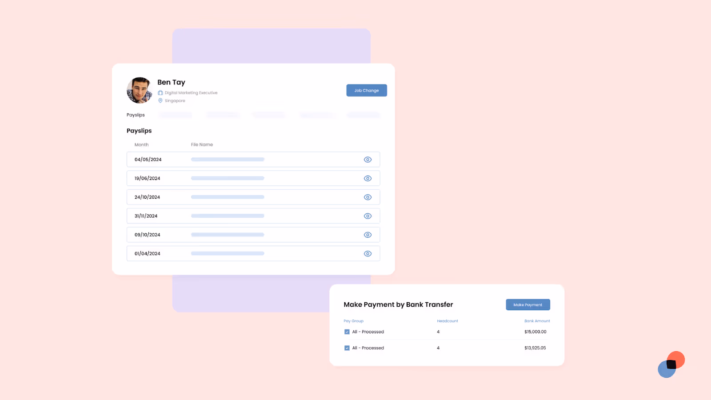
Task: View the 19/06/2024 payslip eye icon
Action: click(367, 178)
